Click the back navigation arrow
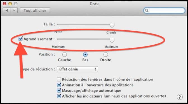Screen dimensions: 188x104 [7, 10]
